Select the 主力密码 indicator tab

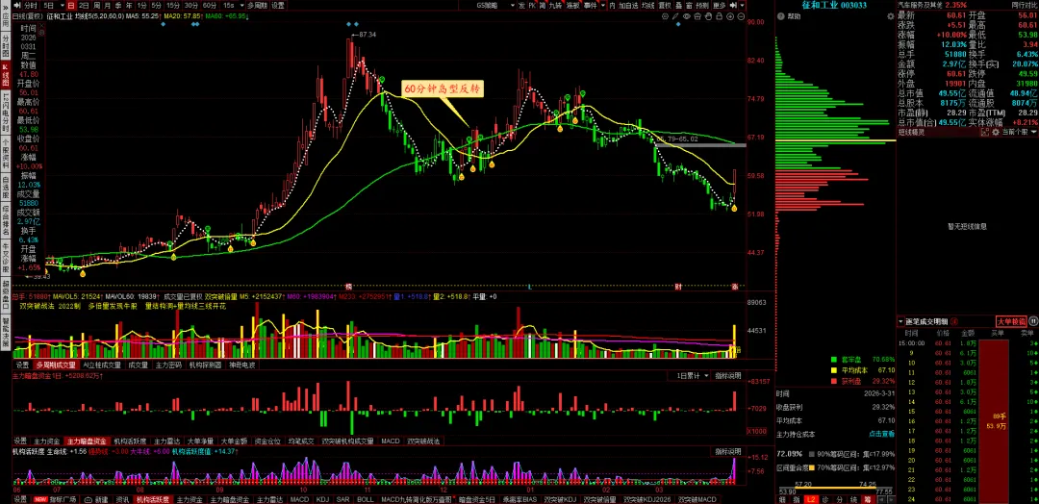tap(168, 365)
